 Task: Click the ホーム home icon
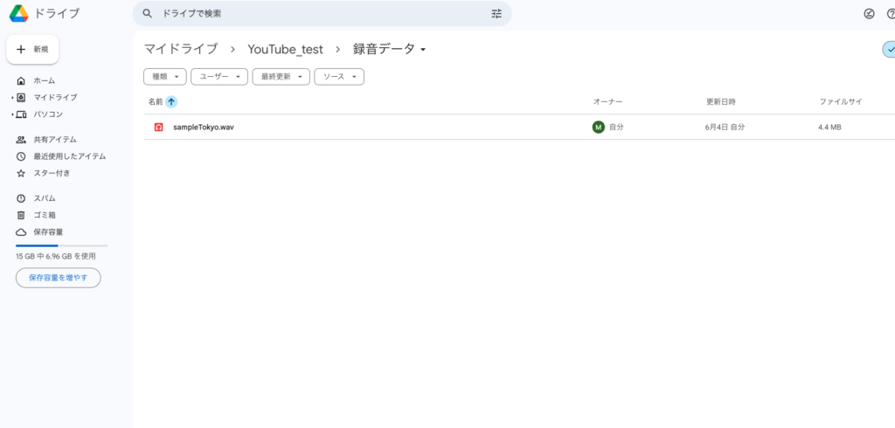[x=21, y=80]
